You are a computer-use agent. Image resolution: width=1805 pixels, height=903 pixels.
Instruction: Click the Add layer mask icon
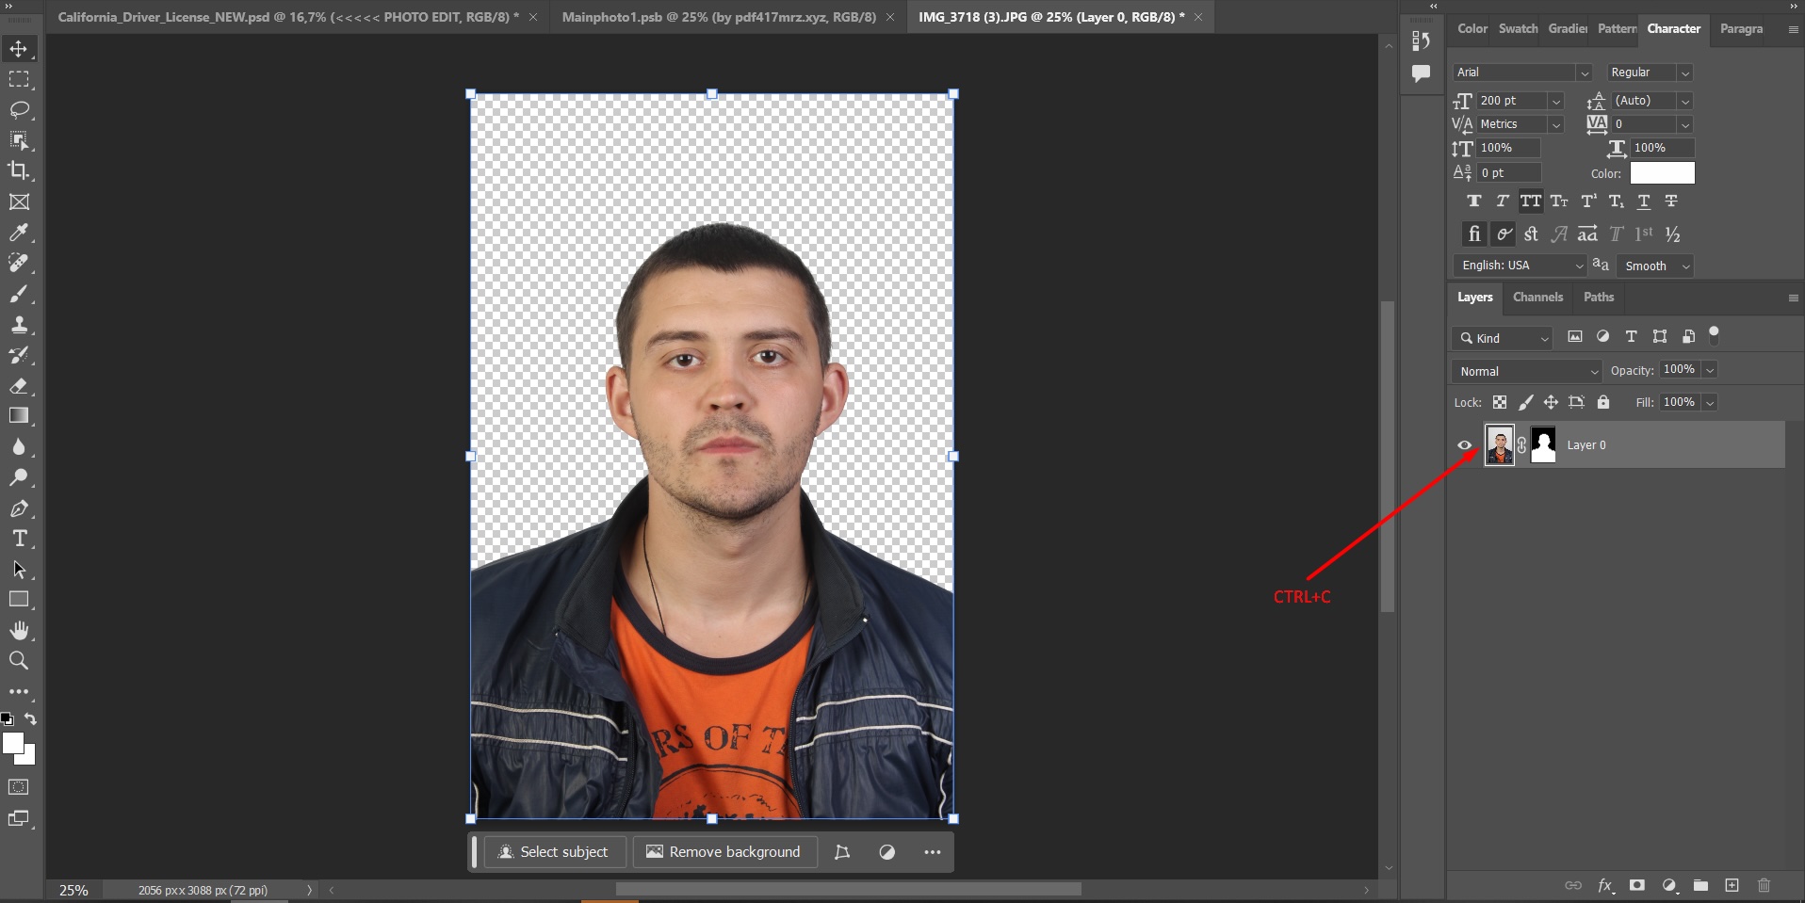[1636, 885]
